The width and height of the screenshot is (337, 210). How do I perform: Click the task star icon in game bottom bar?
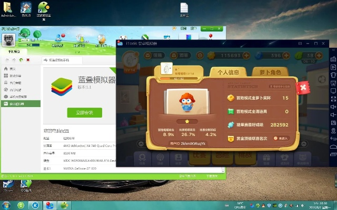[142, 159]
